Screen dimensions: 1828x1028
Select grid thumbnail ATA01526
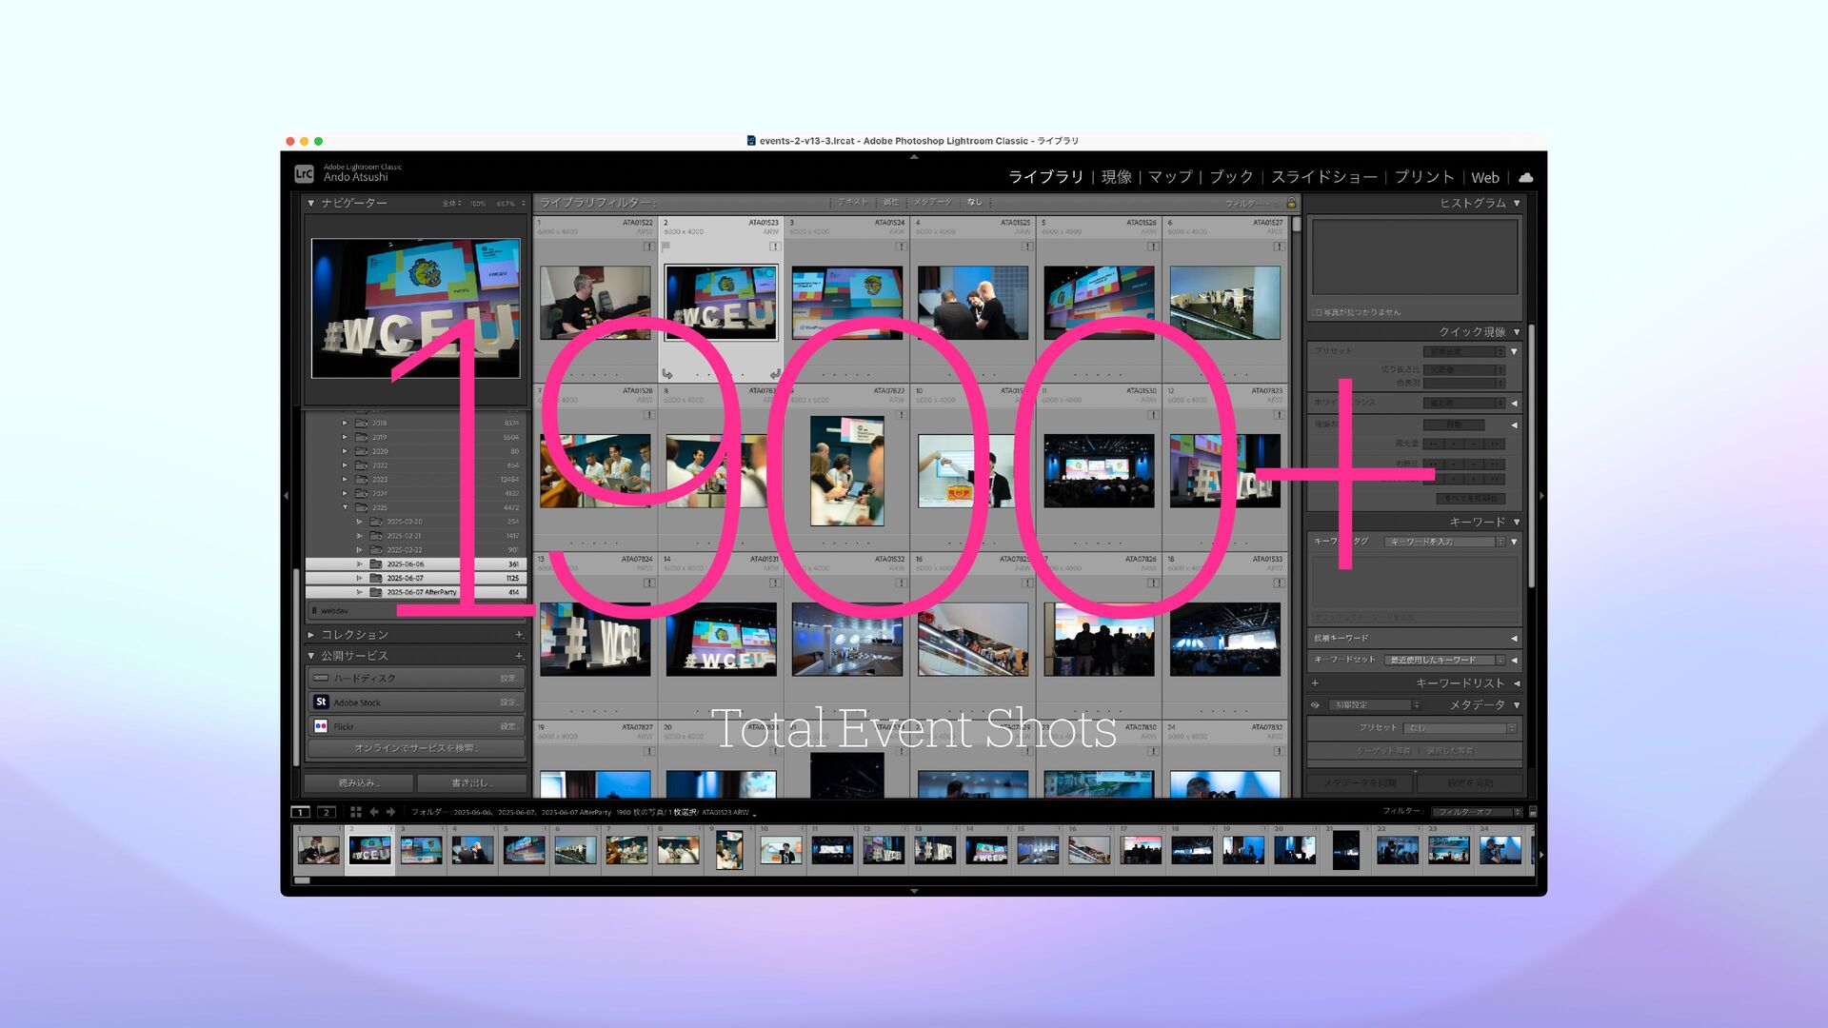[1099, 303]
